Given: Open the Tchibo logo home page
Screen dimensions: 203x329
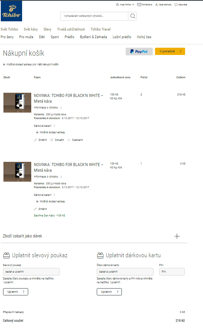Looking at the screenshot, I should pyautogui.click(x=11, y=11).
